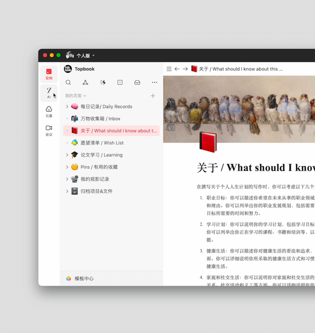Select the 关于 / What should I know page
The height and width of the screenshot is (333, 315).
coord(111,131)
